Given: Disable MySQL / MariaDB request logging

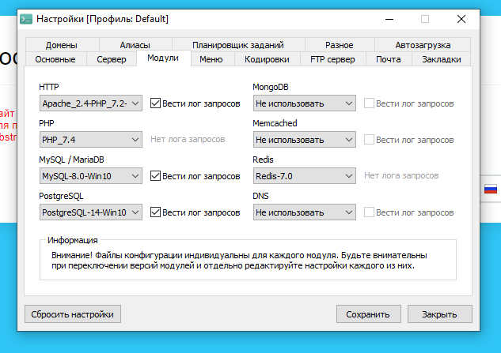Looking at the screenshot, I should click(x=156, y=176).
